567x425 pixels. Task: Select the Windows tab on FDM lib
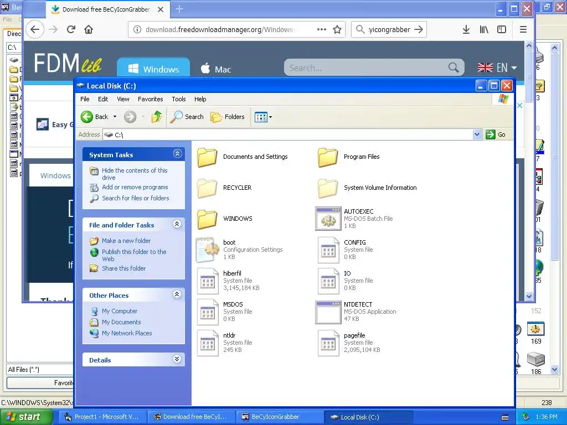tap(154, 68)
